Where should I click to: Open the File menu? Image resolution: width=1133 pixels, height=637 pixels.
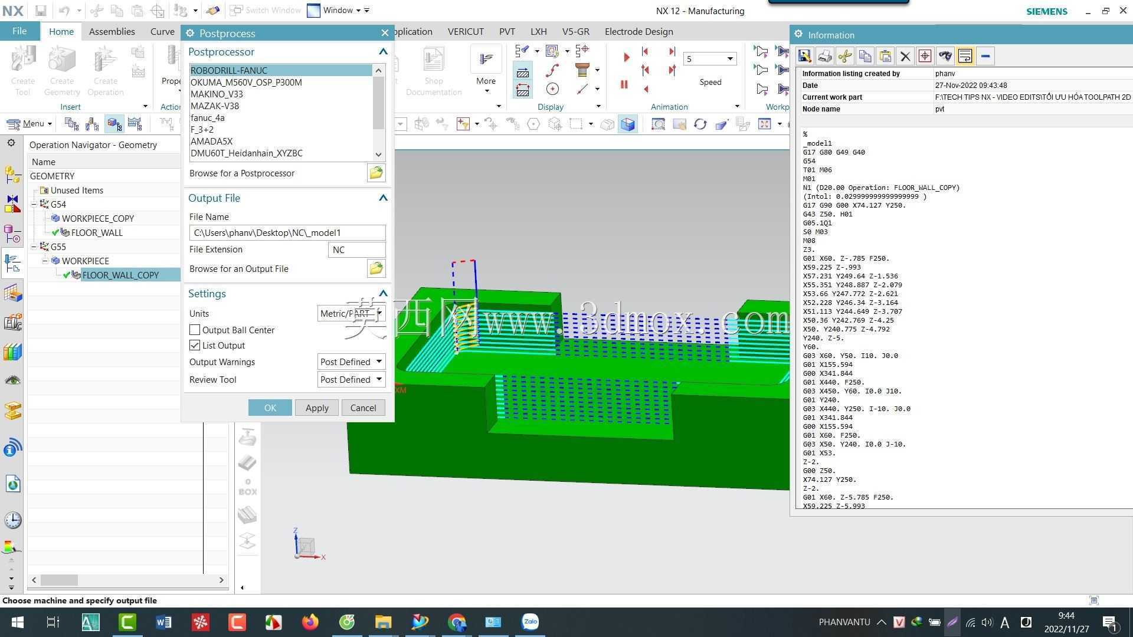click(x=19, y=31)
